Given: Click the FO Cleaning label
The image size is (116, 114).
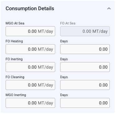Looking at the screenshot, I should click(x=15, y=77).
